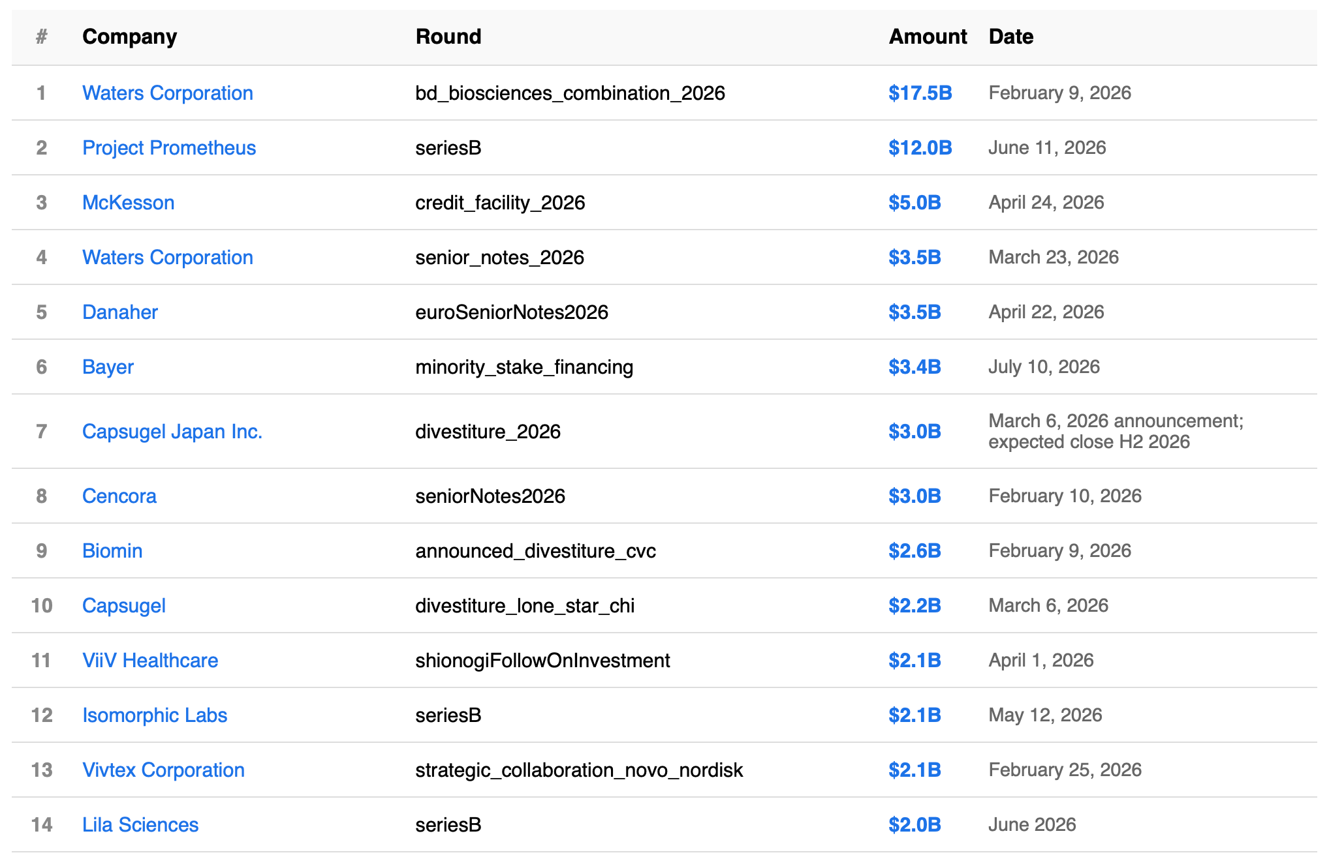Select the $5.0B amount cell
This screenshot has height=857, width=1329.
point(915,203)
